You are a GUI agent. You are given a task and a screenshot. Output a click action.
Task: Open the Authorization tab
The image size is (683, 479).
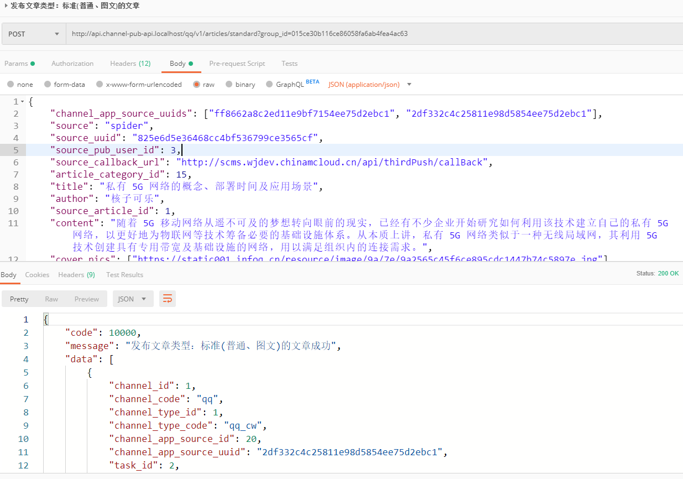point(72,64)
